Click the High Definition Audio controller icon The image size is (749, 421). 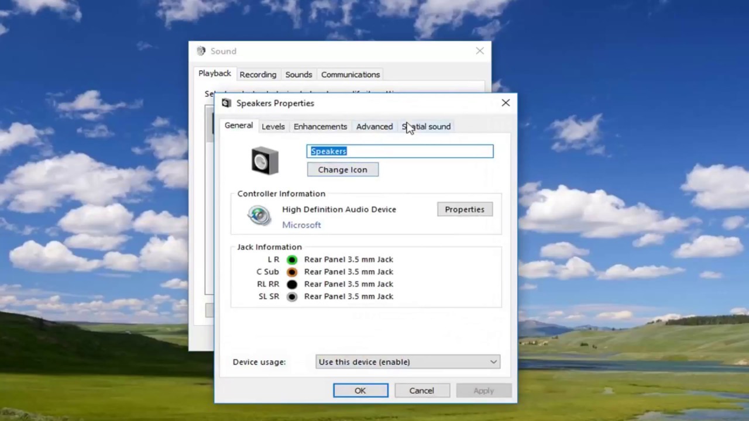259,216
